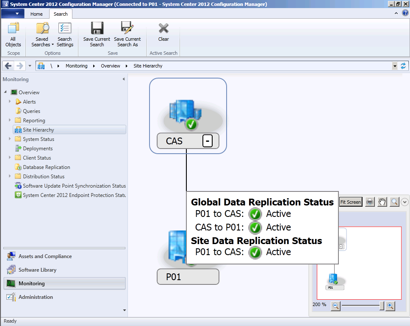
Task: Click the zoom slider handle
Action: coord(382,306)
